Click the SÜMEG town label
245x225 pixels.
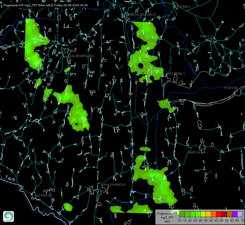[x=184, y=6]
